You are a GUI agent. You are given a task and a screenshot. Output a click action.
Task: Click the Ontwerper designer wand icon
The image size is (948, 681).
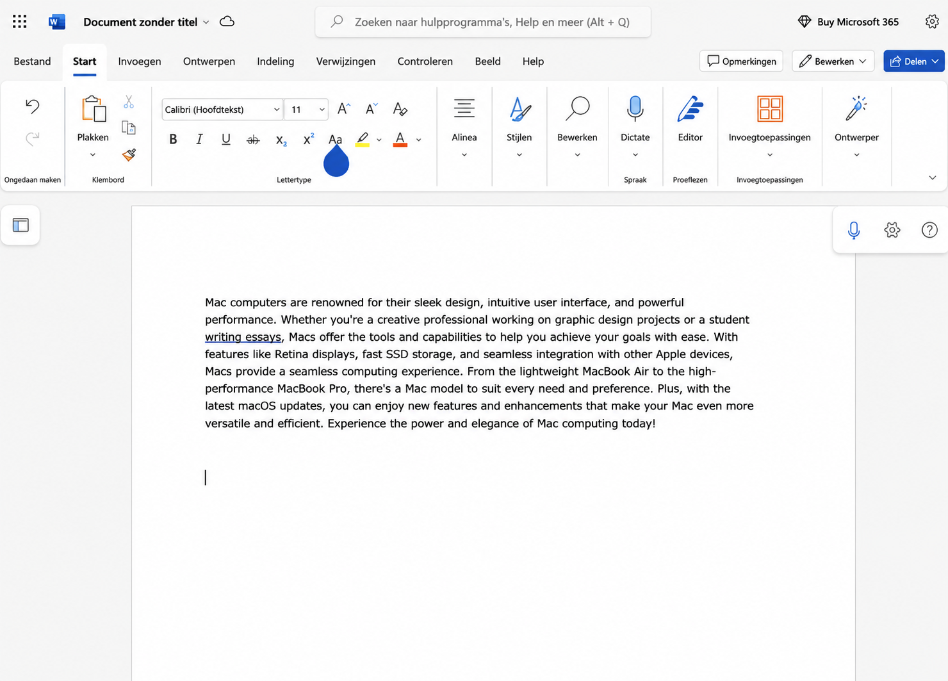(x=856, y=109)
